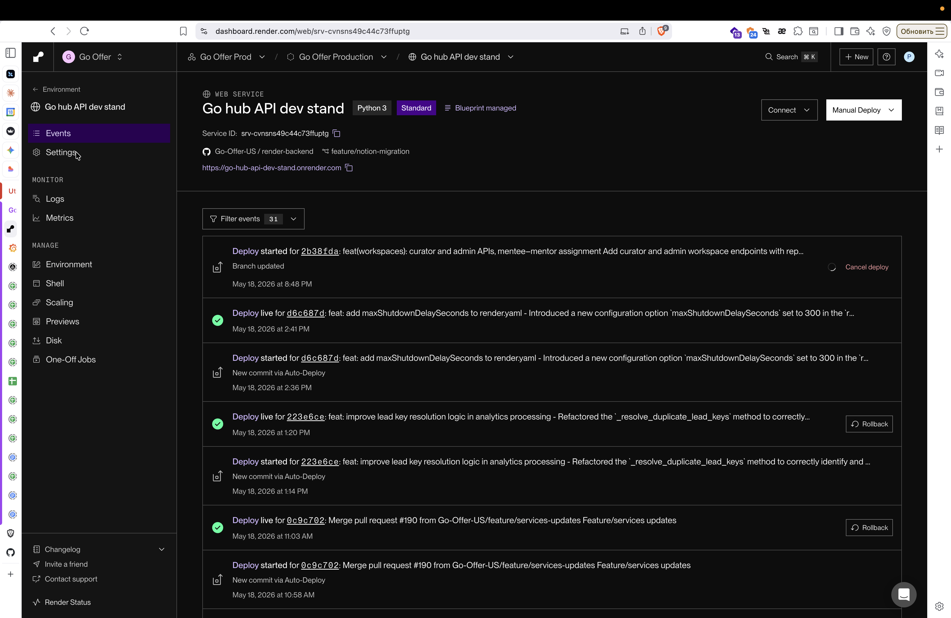
Task: Click Cancel deploy for commit 2b38fda
Action: tap(867, 267)
